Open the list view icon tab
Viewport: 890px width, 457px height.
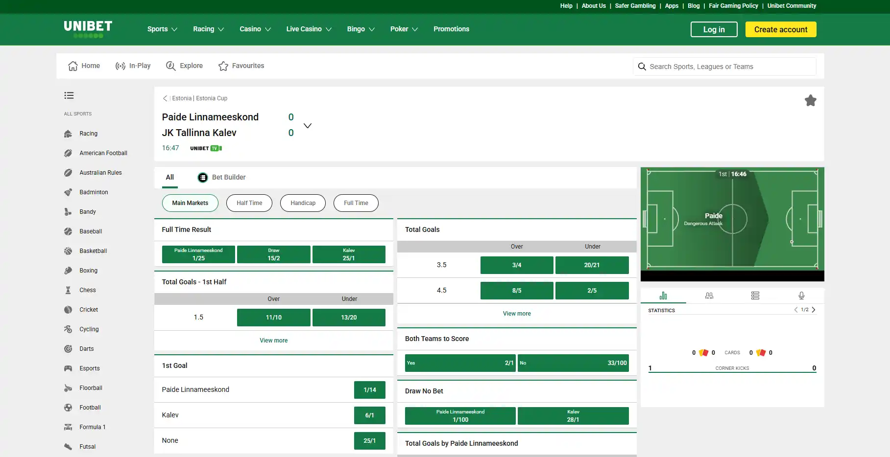[x=755, y=296]
